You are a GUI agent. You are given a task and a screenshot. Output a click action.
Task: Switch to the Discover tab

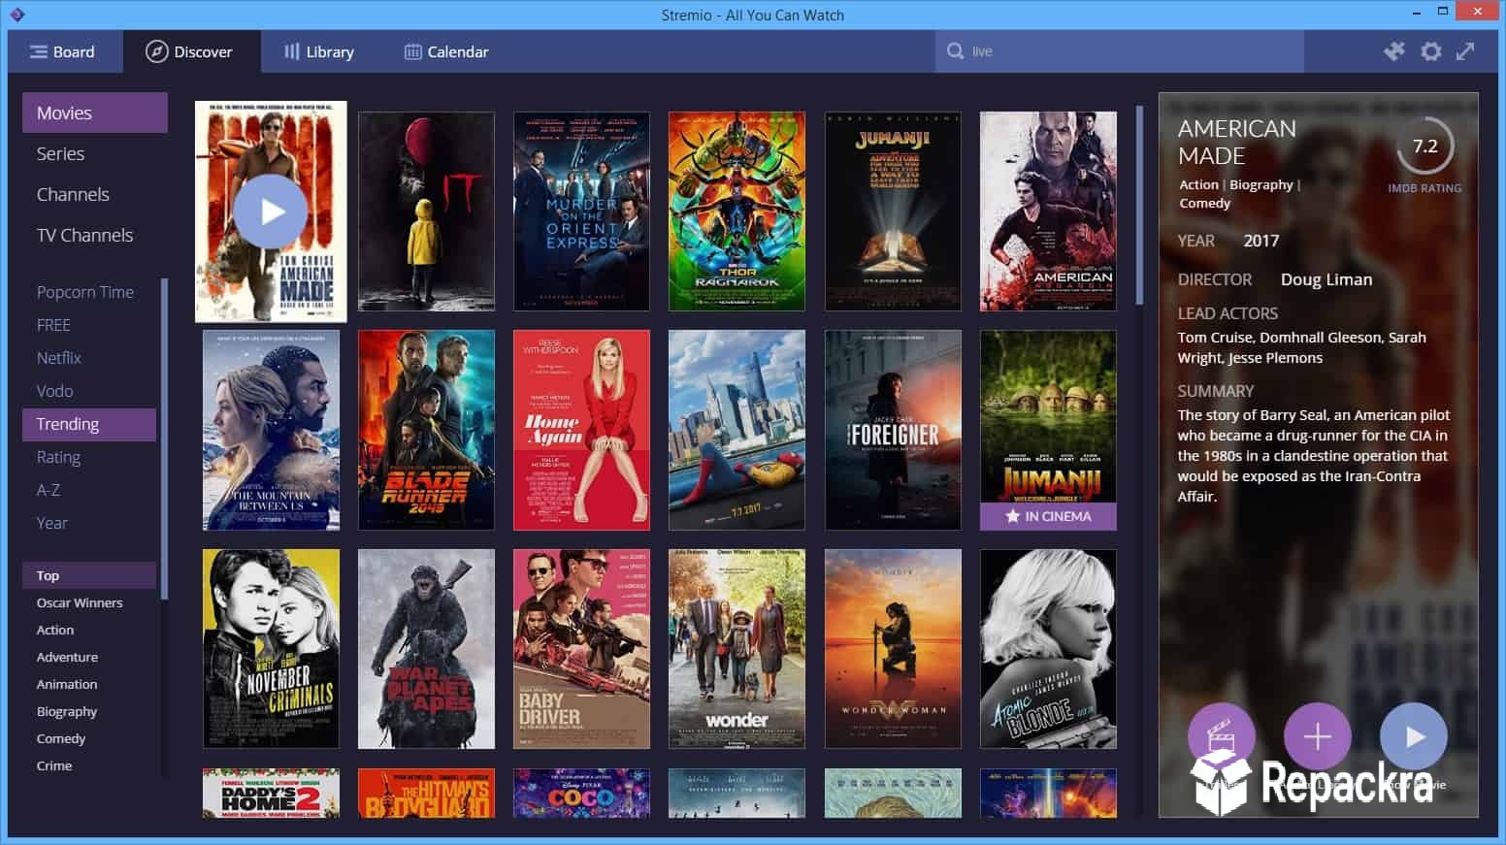tap(191, 51)
